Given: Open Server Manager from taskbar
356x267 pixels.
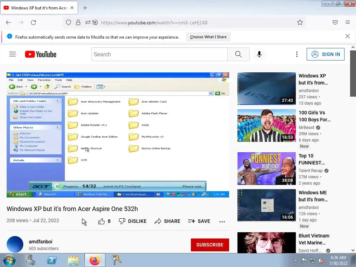Looking at the screenshot, I should pos(30,260).
